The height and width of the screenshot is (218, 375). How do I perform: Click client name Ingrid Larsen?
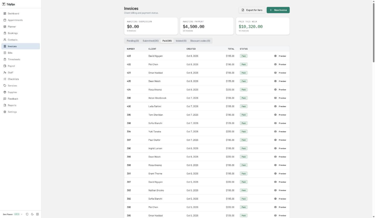[155, 148]
